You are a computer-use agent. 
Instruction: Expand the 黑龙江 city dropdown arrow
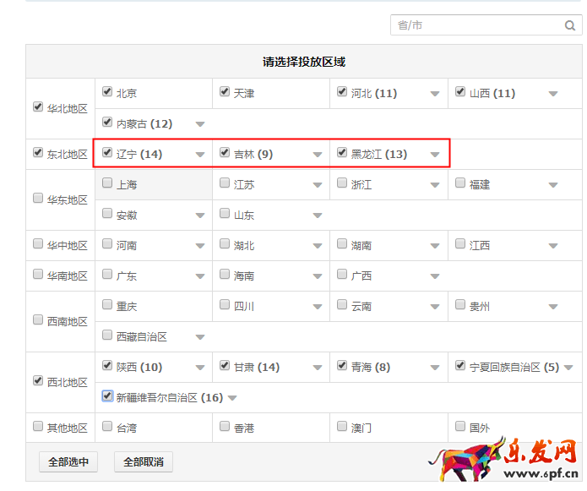tap(435, 155)
